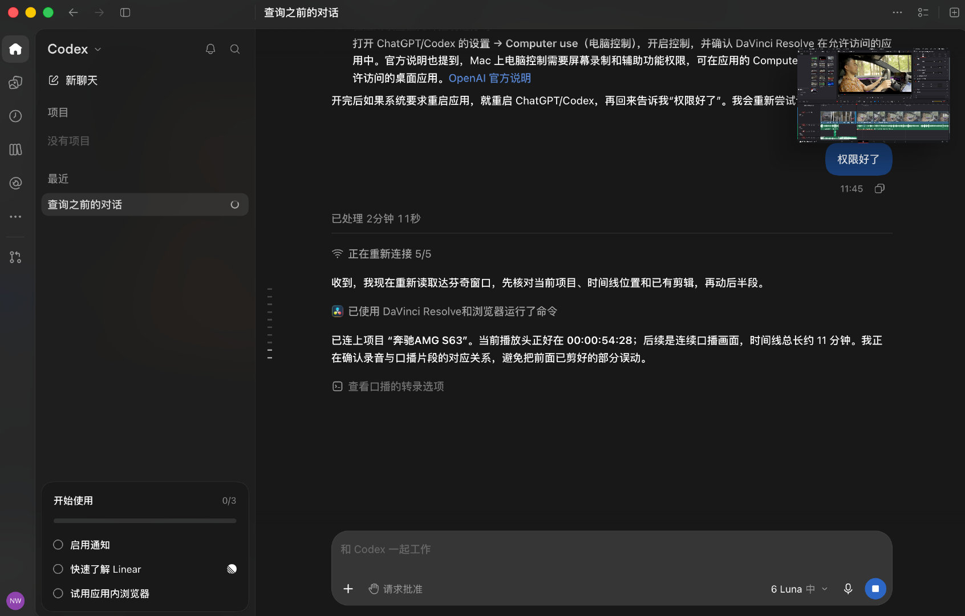Stop the running response with the stop button
The image size is (965, 616).
[875, 589]
